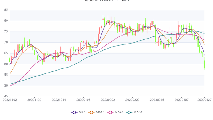Click the partially visible chart title text
The width and height of the screenshot is (213, 120).
[106, 1]
